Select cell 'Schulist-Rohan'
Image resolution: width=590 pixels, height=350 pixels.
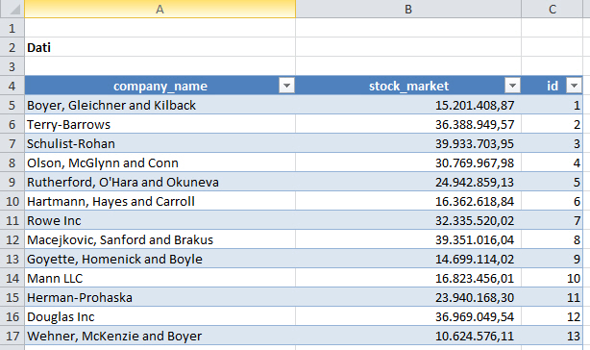[x=160, y=143]
